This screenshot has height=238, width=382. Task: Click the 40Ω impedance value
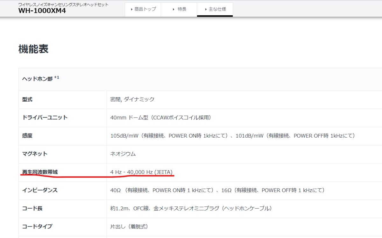217,190
